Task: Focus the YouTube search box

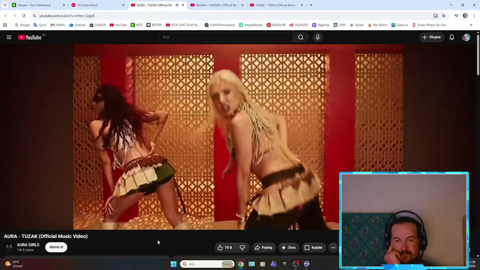Action: coord(226,37)
